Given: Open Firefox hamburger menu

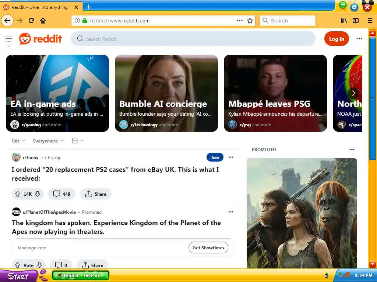Looking at the screenshot, I should (370, 21).
